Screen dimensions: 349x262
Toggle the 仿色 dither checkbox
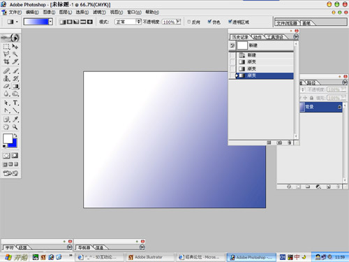tap(209, 22)
